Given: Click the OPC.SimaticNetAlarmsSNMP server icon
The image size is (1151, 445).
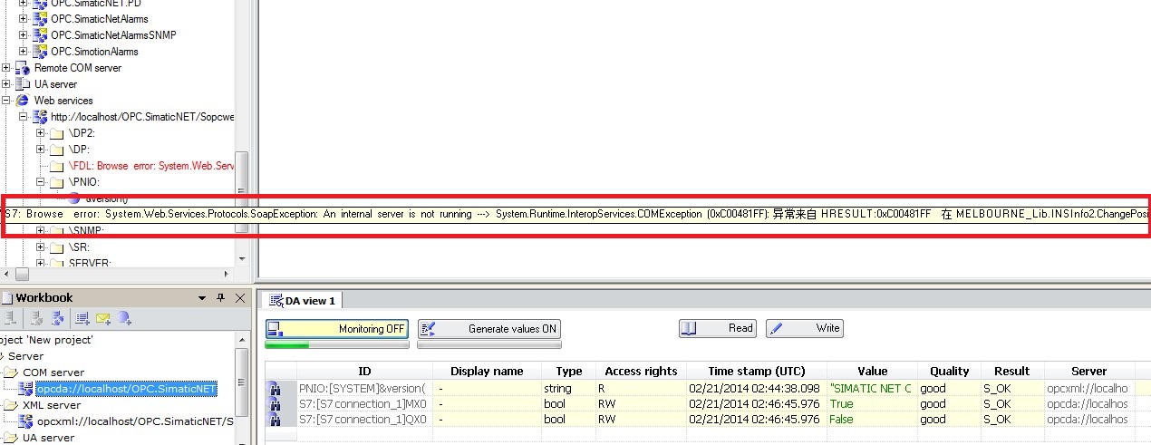Looking at the screenshot, I should 40,35.
